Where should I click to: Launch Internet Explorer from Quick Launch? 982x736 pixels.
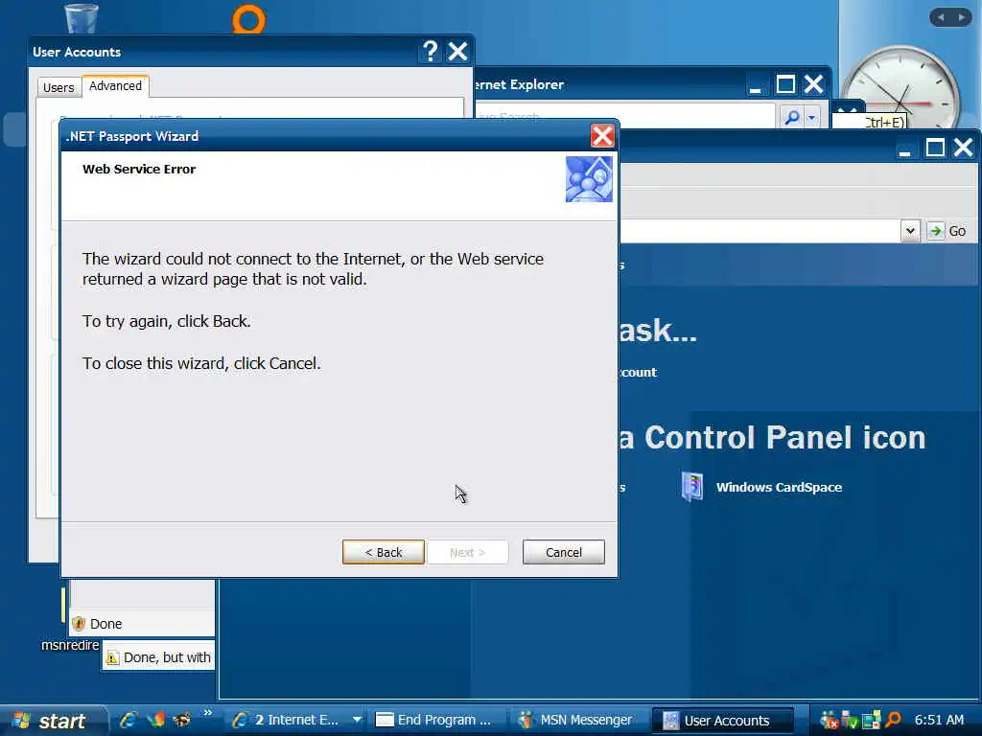tap(129, 720)
